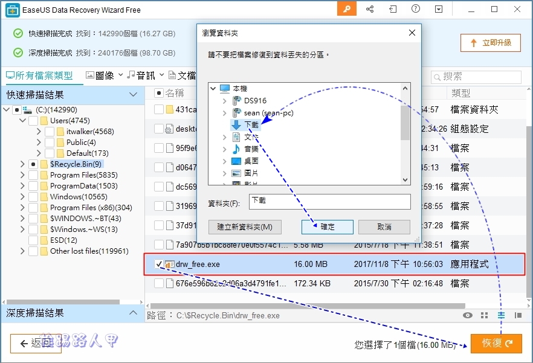Open the 圖像 image filter tab
Screen dimensions: 533x363
click(x=100, y=75)
